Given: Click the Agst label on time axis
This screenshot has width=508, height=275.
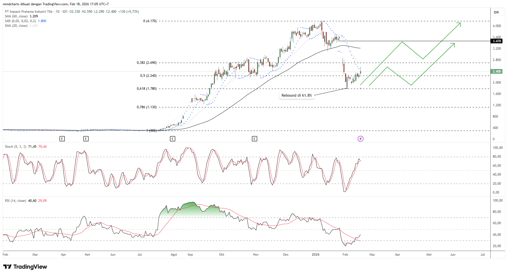Looking at the screenshot, I should click(x=174, y=255).
